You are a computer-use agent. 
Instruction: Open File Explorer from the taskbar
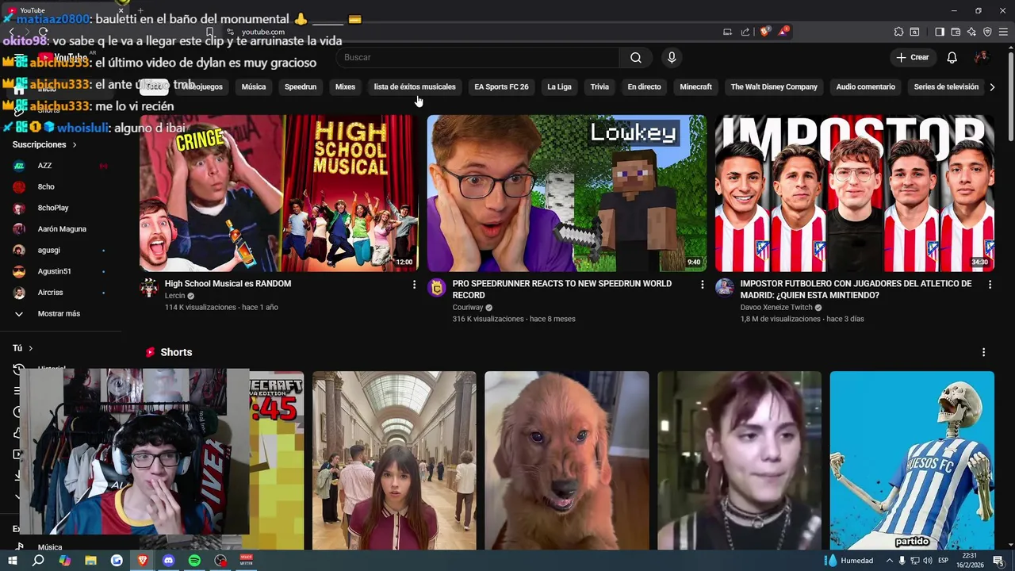(x=90, y=561)
